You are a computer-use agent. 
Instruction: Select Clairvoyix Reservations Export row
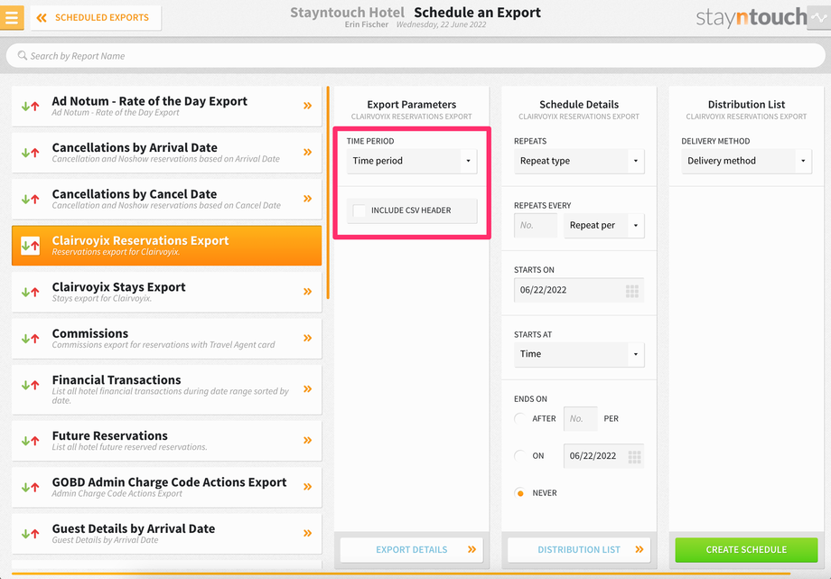coord(166,246)
